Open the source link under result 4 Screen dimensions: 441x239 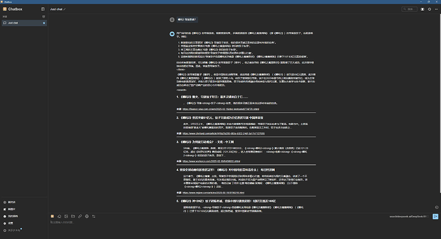pyautogui.click(x=213, y=192)
